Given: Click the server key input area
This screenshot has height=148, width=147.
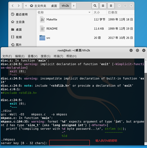Looking at the screenshot, I should (x=70, y=143).
